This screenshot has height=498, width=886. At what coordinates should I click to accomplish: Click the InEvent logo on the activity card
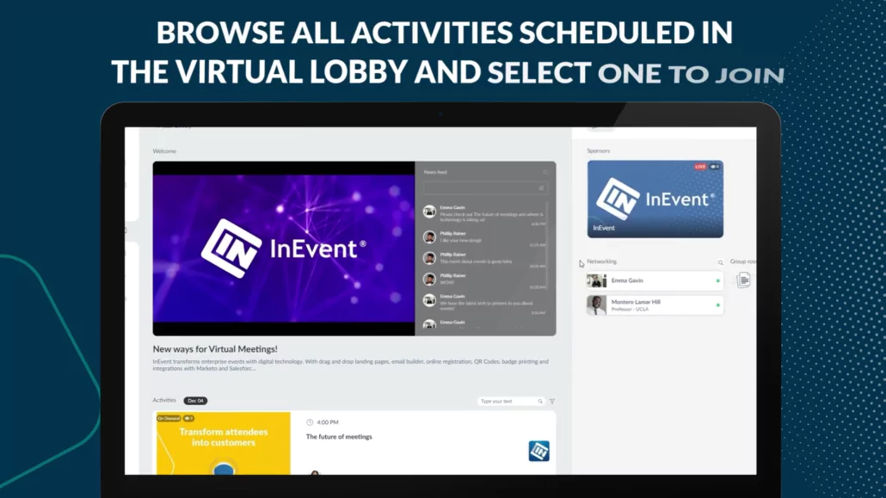click(538, 451)
